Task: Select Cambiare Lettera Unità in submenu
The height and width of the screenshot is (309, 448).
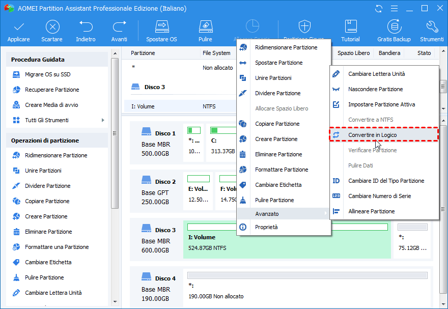Action: point(376,74)
